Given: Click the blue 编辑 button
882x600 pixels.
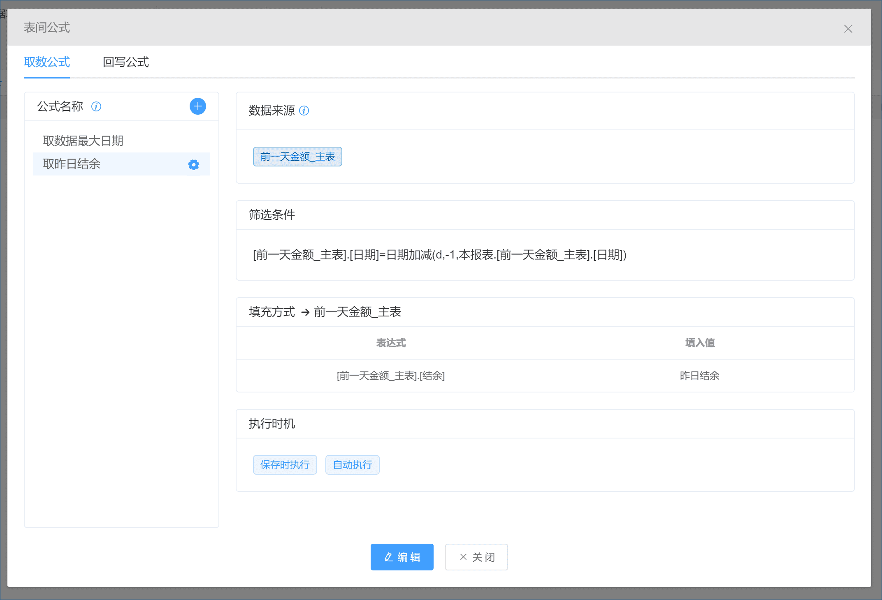Looking at the screenshot, I should coord(402,557).
